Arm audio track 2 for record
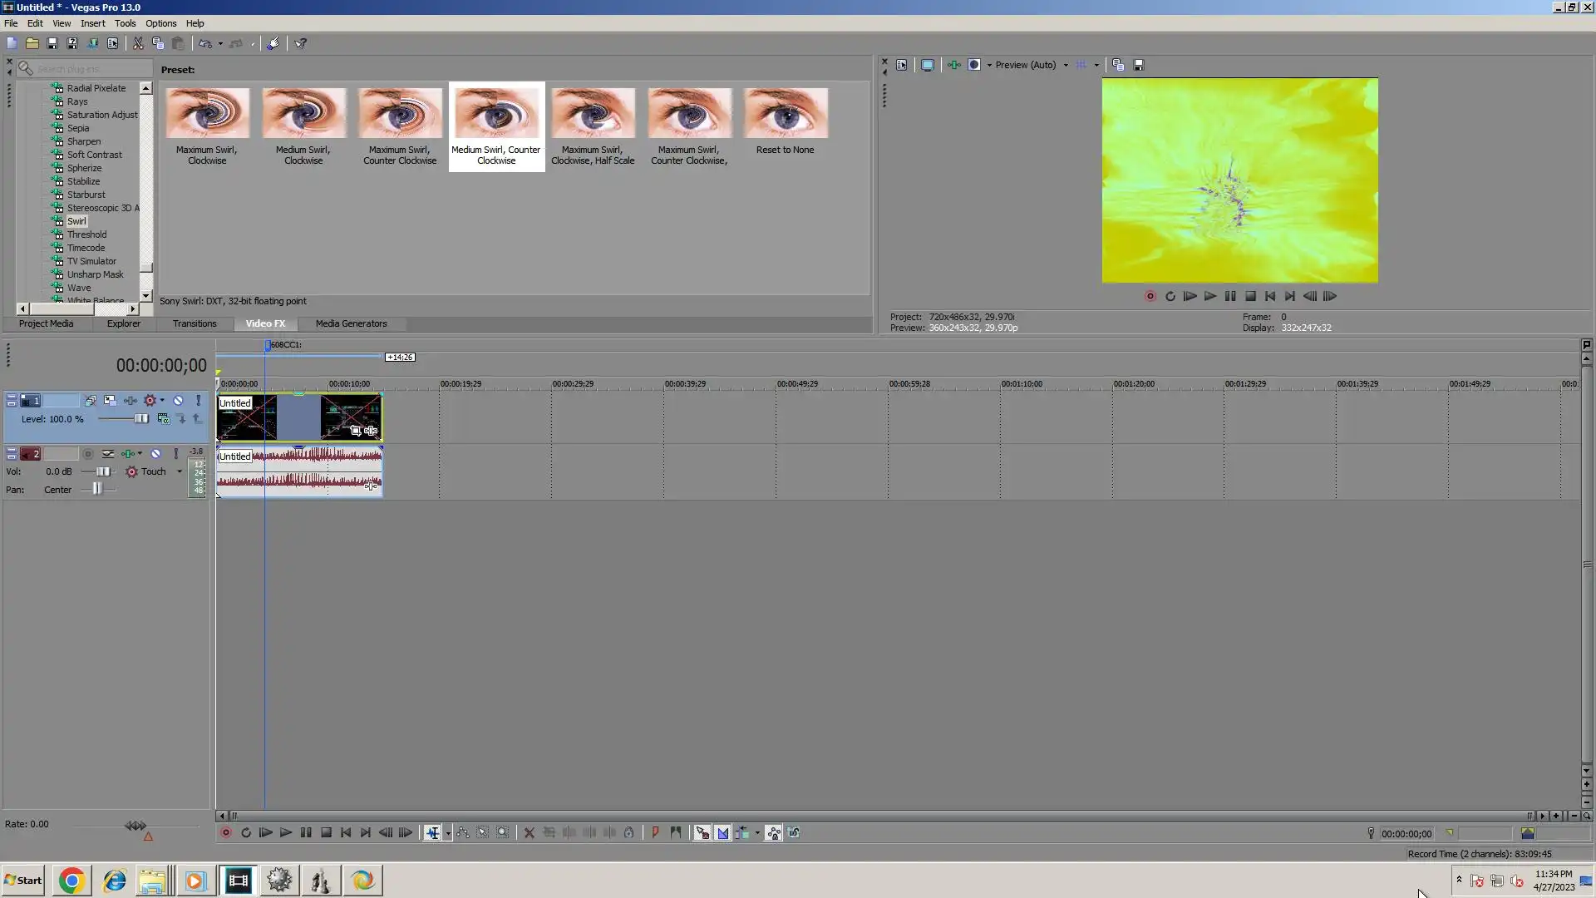Image resolution: width=1596 pixels, height=898 pixels. 88,454
